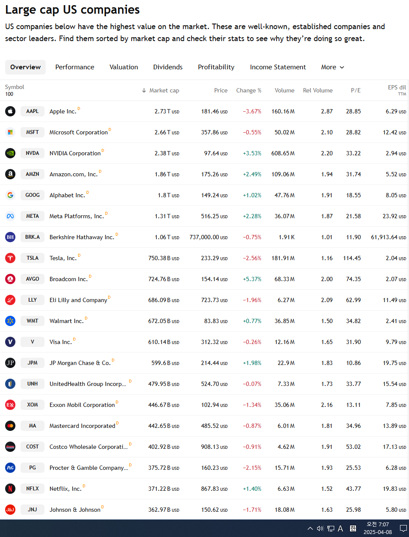Open the TSLA ticker symbol link
This screenshot has height=537, width=409.
[32, 258]
